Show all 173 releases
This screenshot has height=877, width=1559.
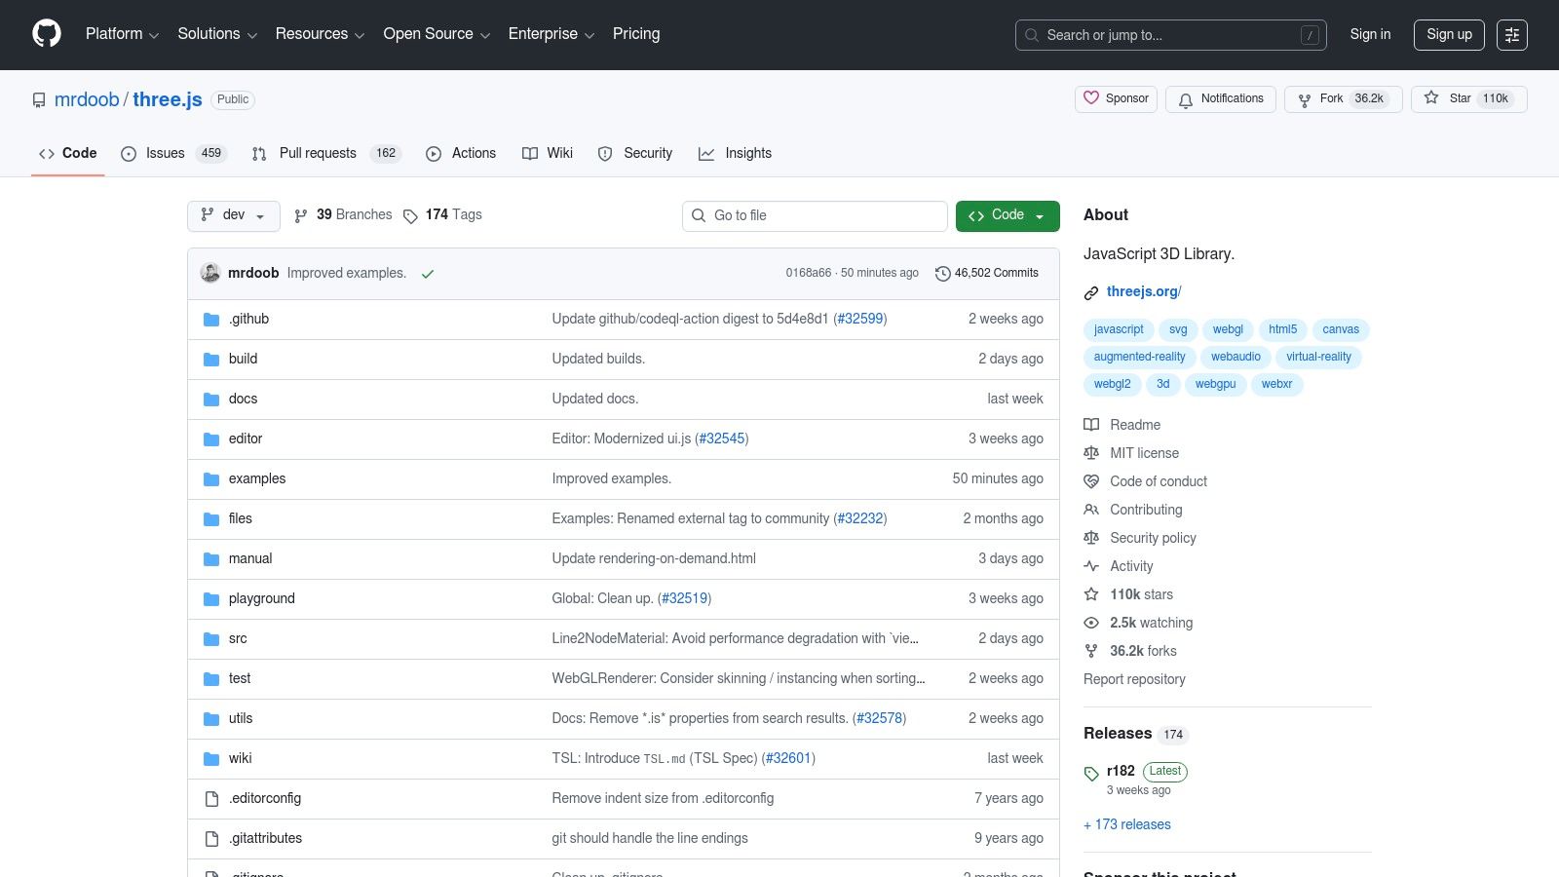(1127, 824)
